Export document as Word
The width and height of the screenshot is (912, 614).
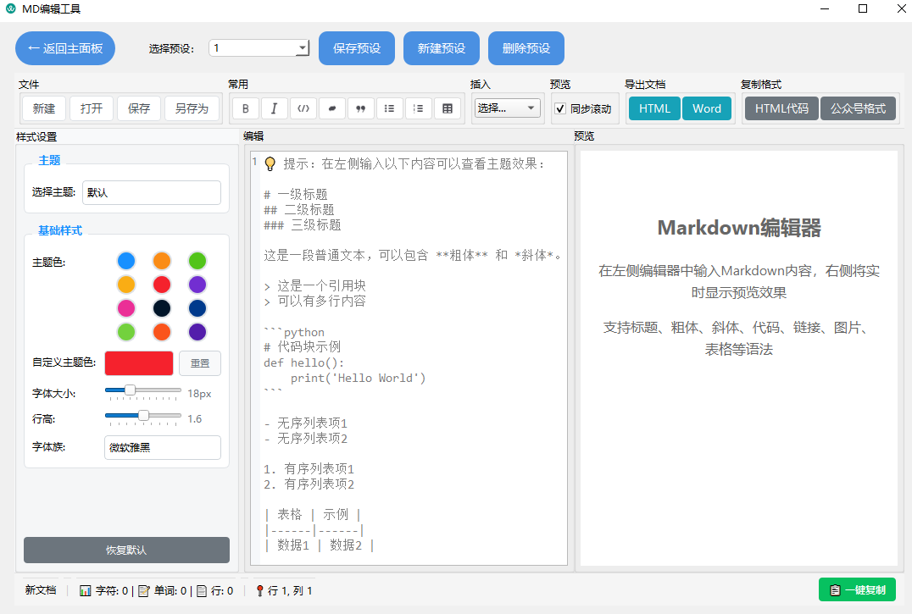click(707, 108)
